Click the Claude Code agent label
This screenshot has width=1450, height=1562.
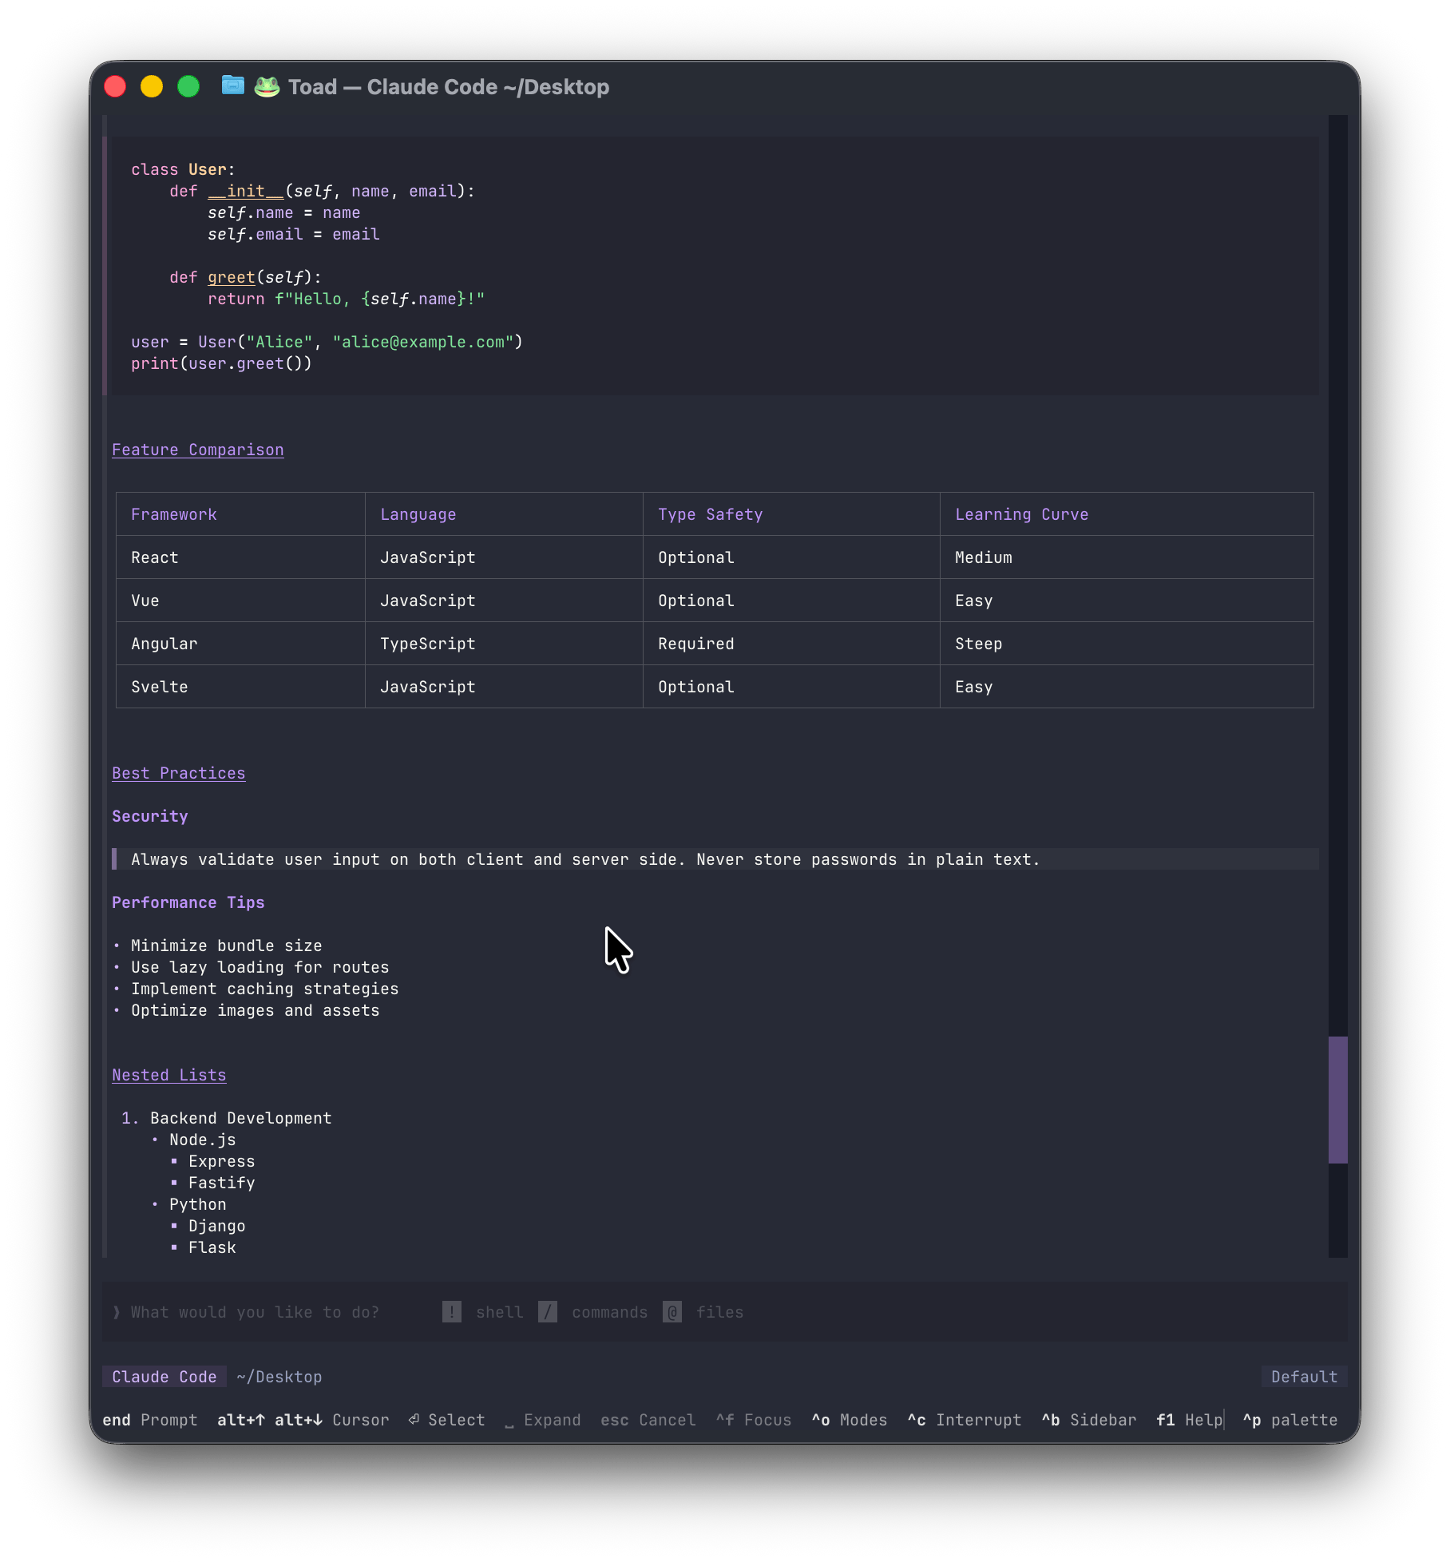coord(164,1377)
